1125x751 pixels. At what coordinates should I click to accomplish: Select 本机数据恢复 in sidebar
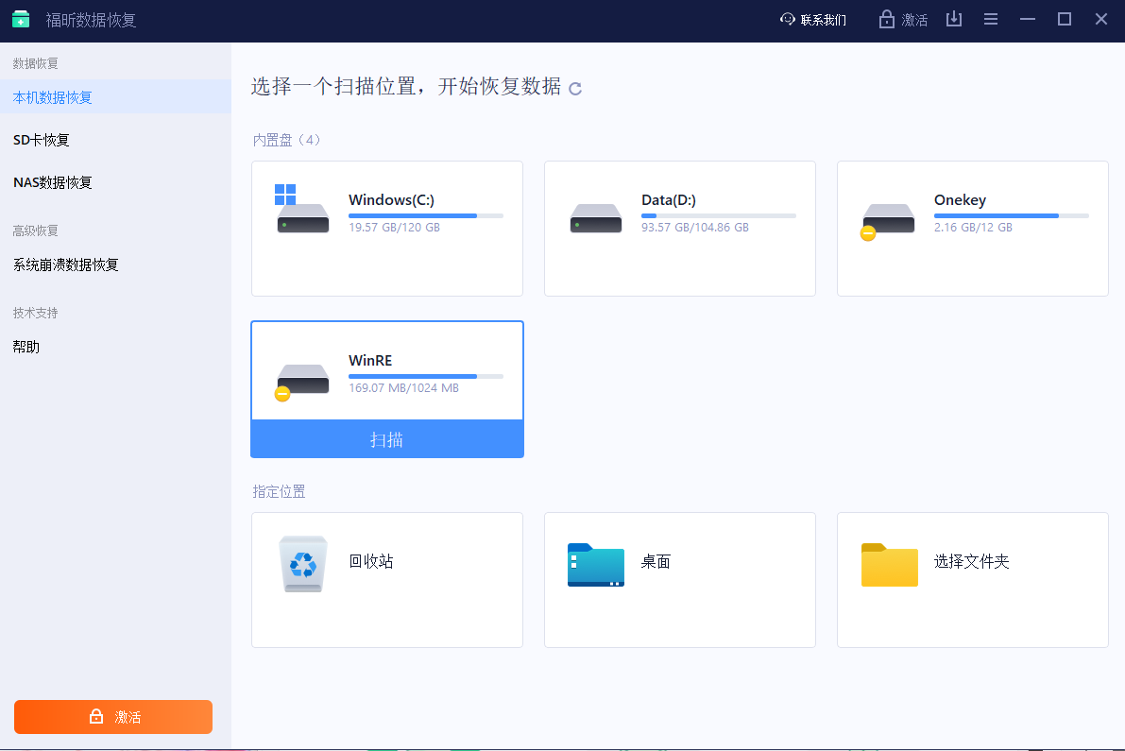[115, 97]
